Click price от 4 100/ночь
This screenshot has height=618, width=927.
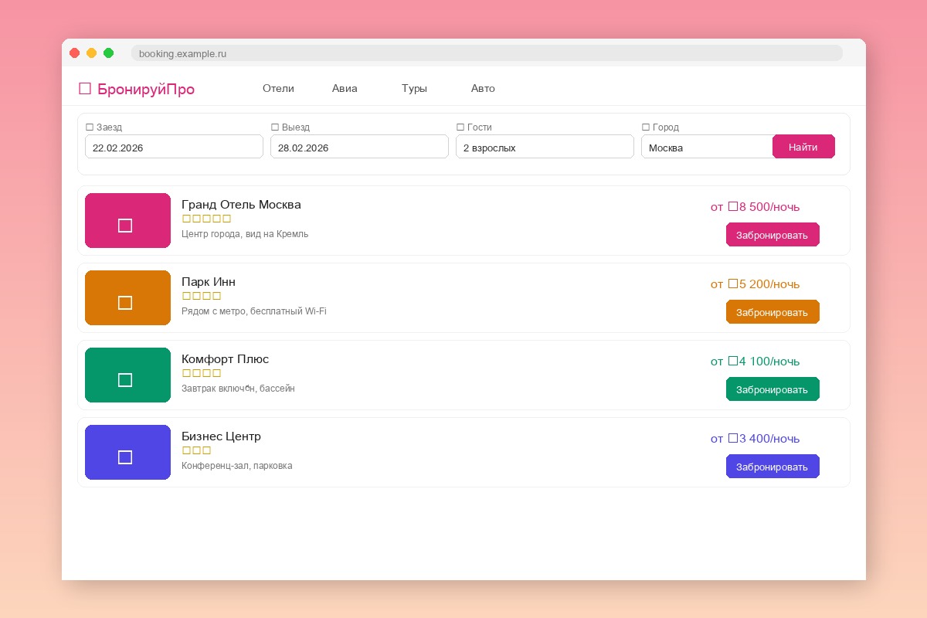(756, 362)
